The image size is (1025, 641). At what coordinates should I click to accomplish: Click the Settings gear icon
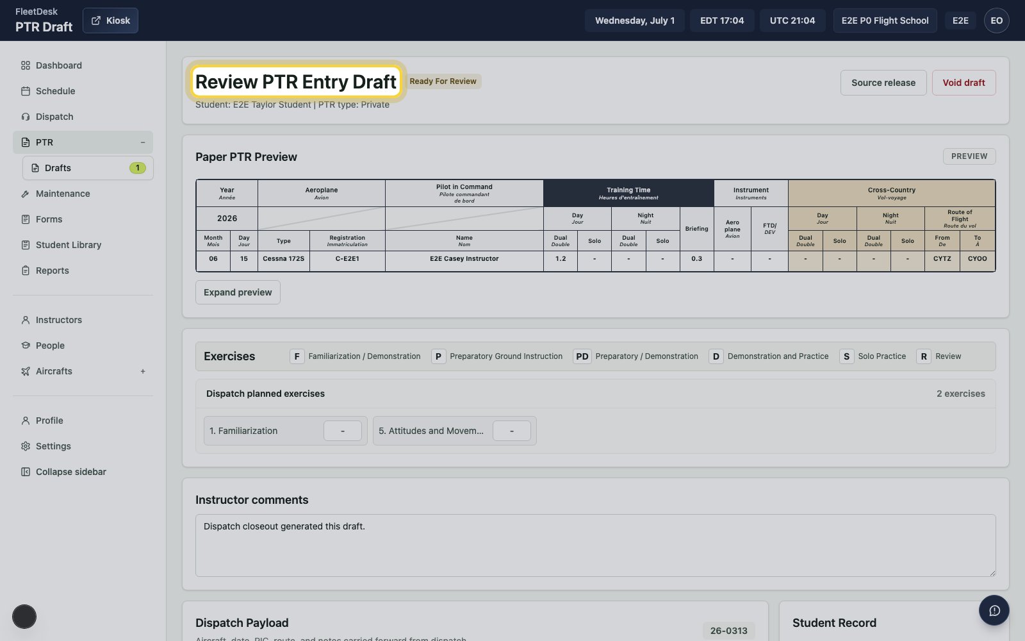(26, 446)
